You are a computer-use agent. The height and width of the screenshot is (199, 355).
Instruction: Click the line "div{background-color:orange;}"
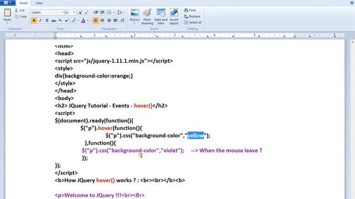pos(94,76)
